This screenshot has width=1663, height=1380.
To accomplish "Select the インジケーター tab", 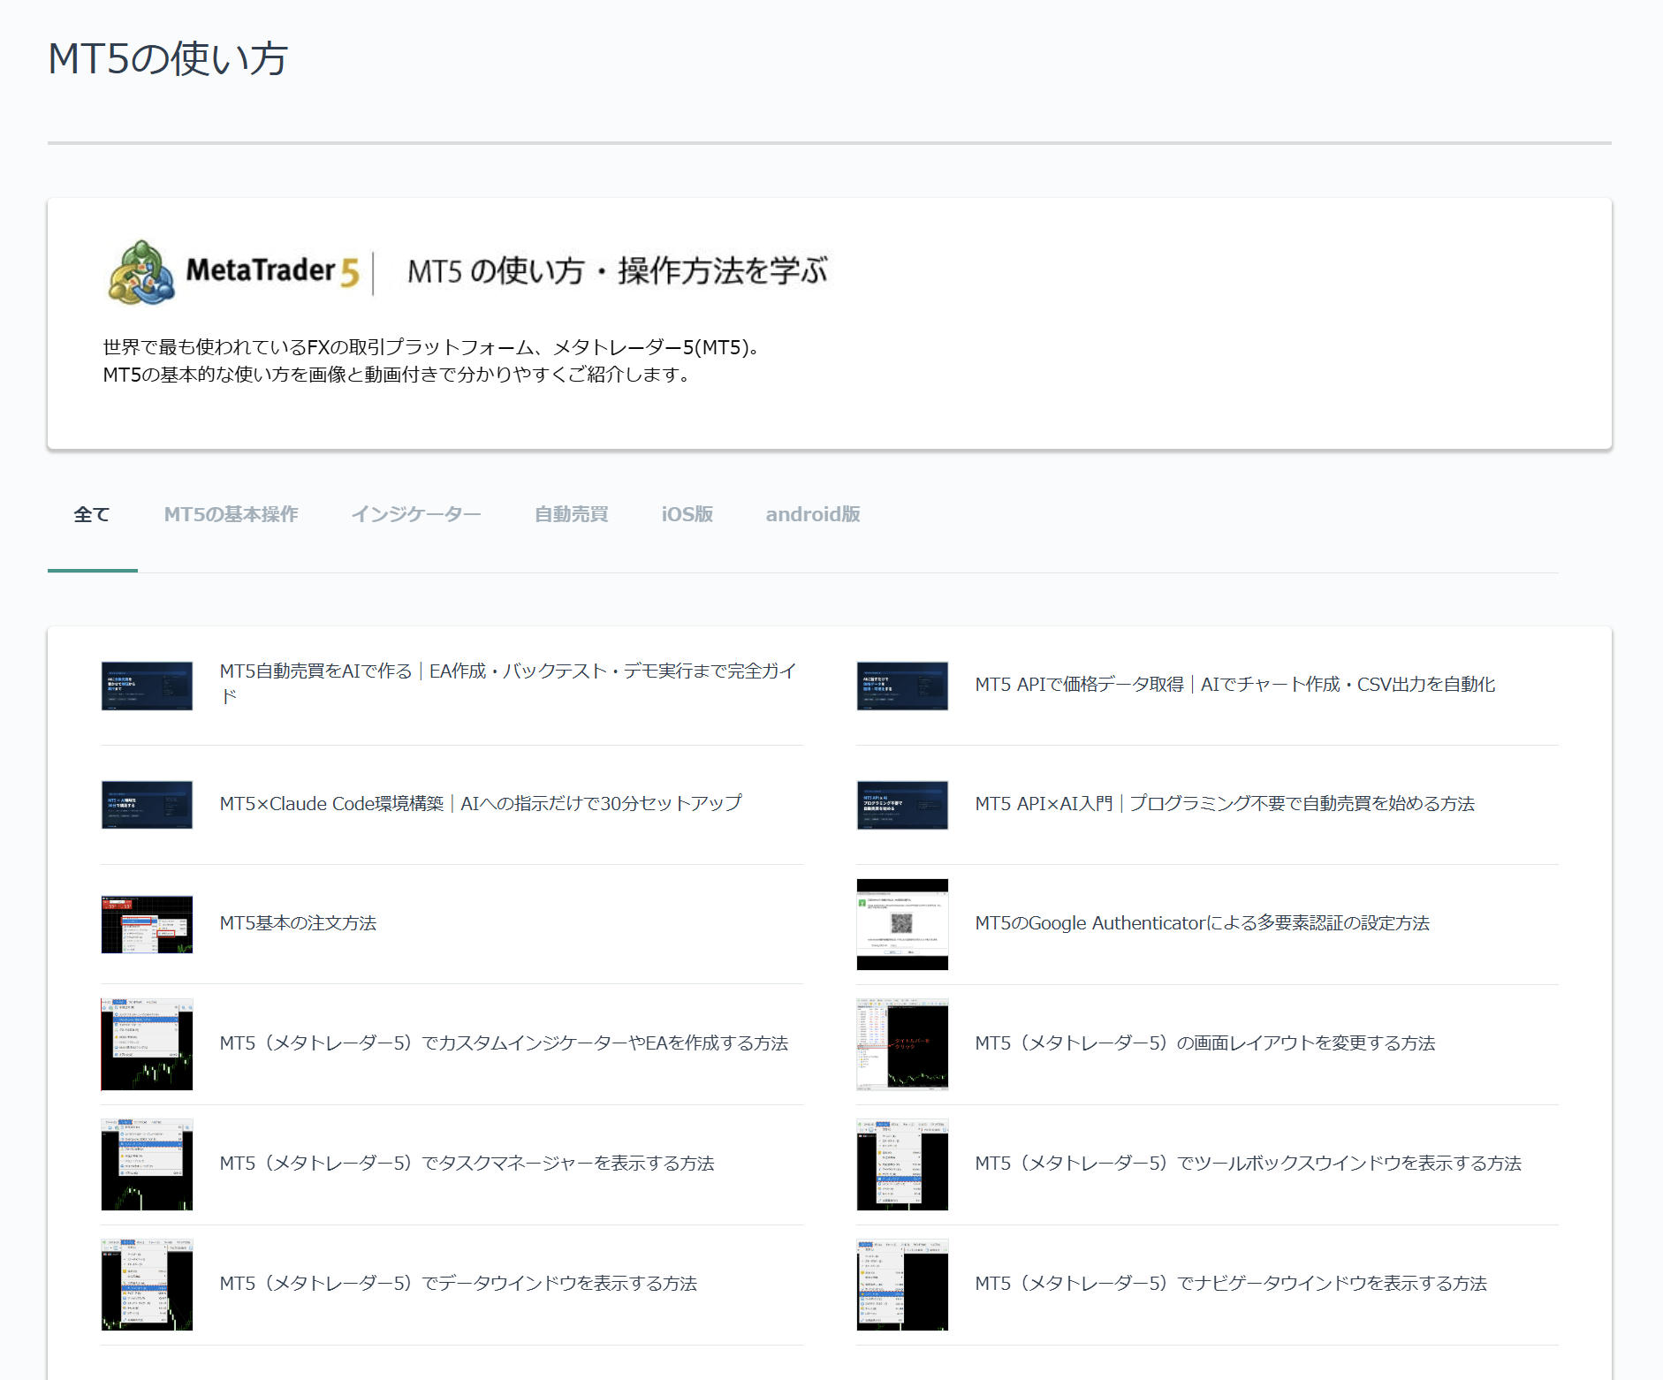I will click(416, 514).
